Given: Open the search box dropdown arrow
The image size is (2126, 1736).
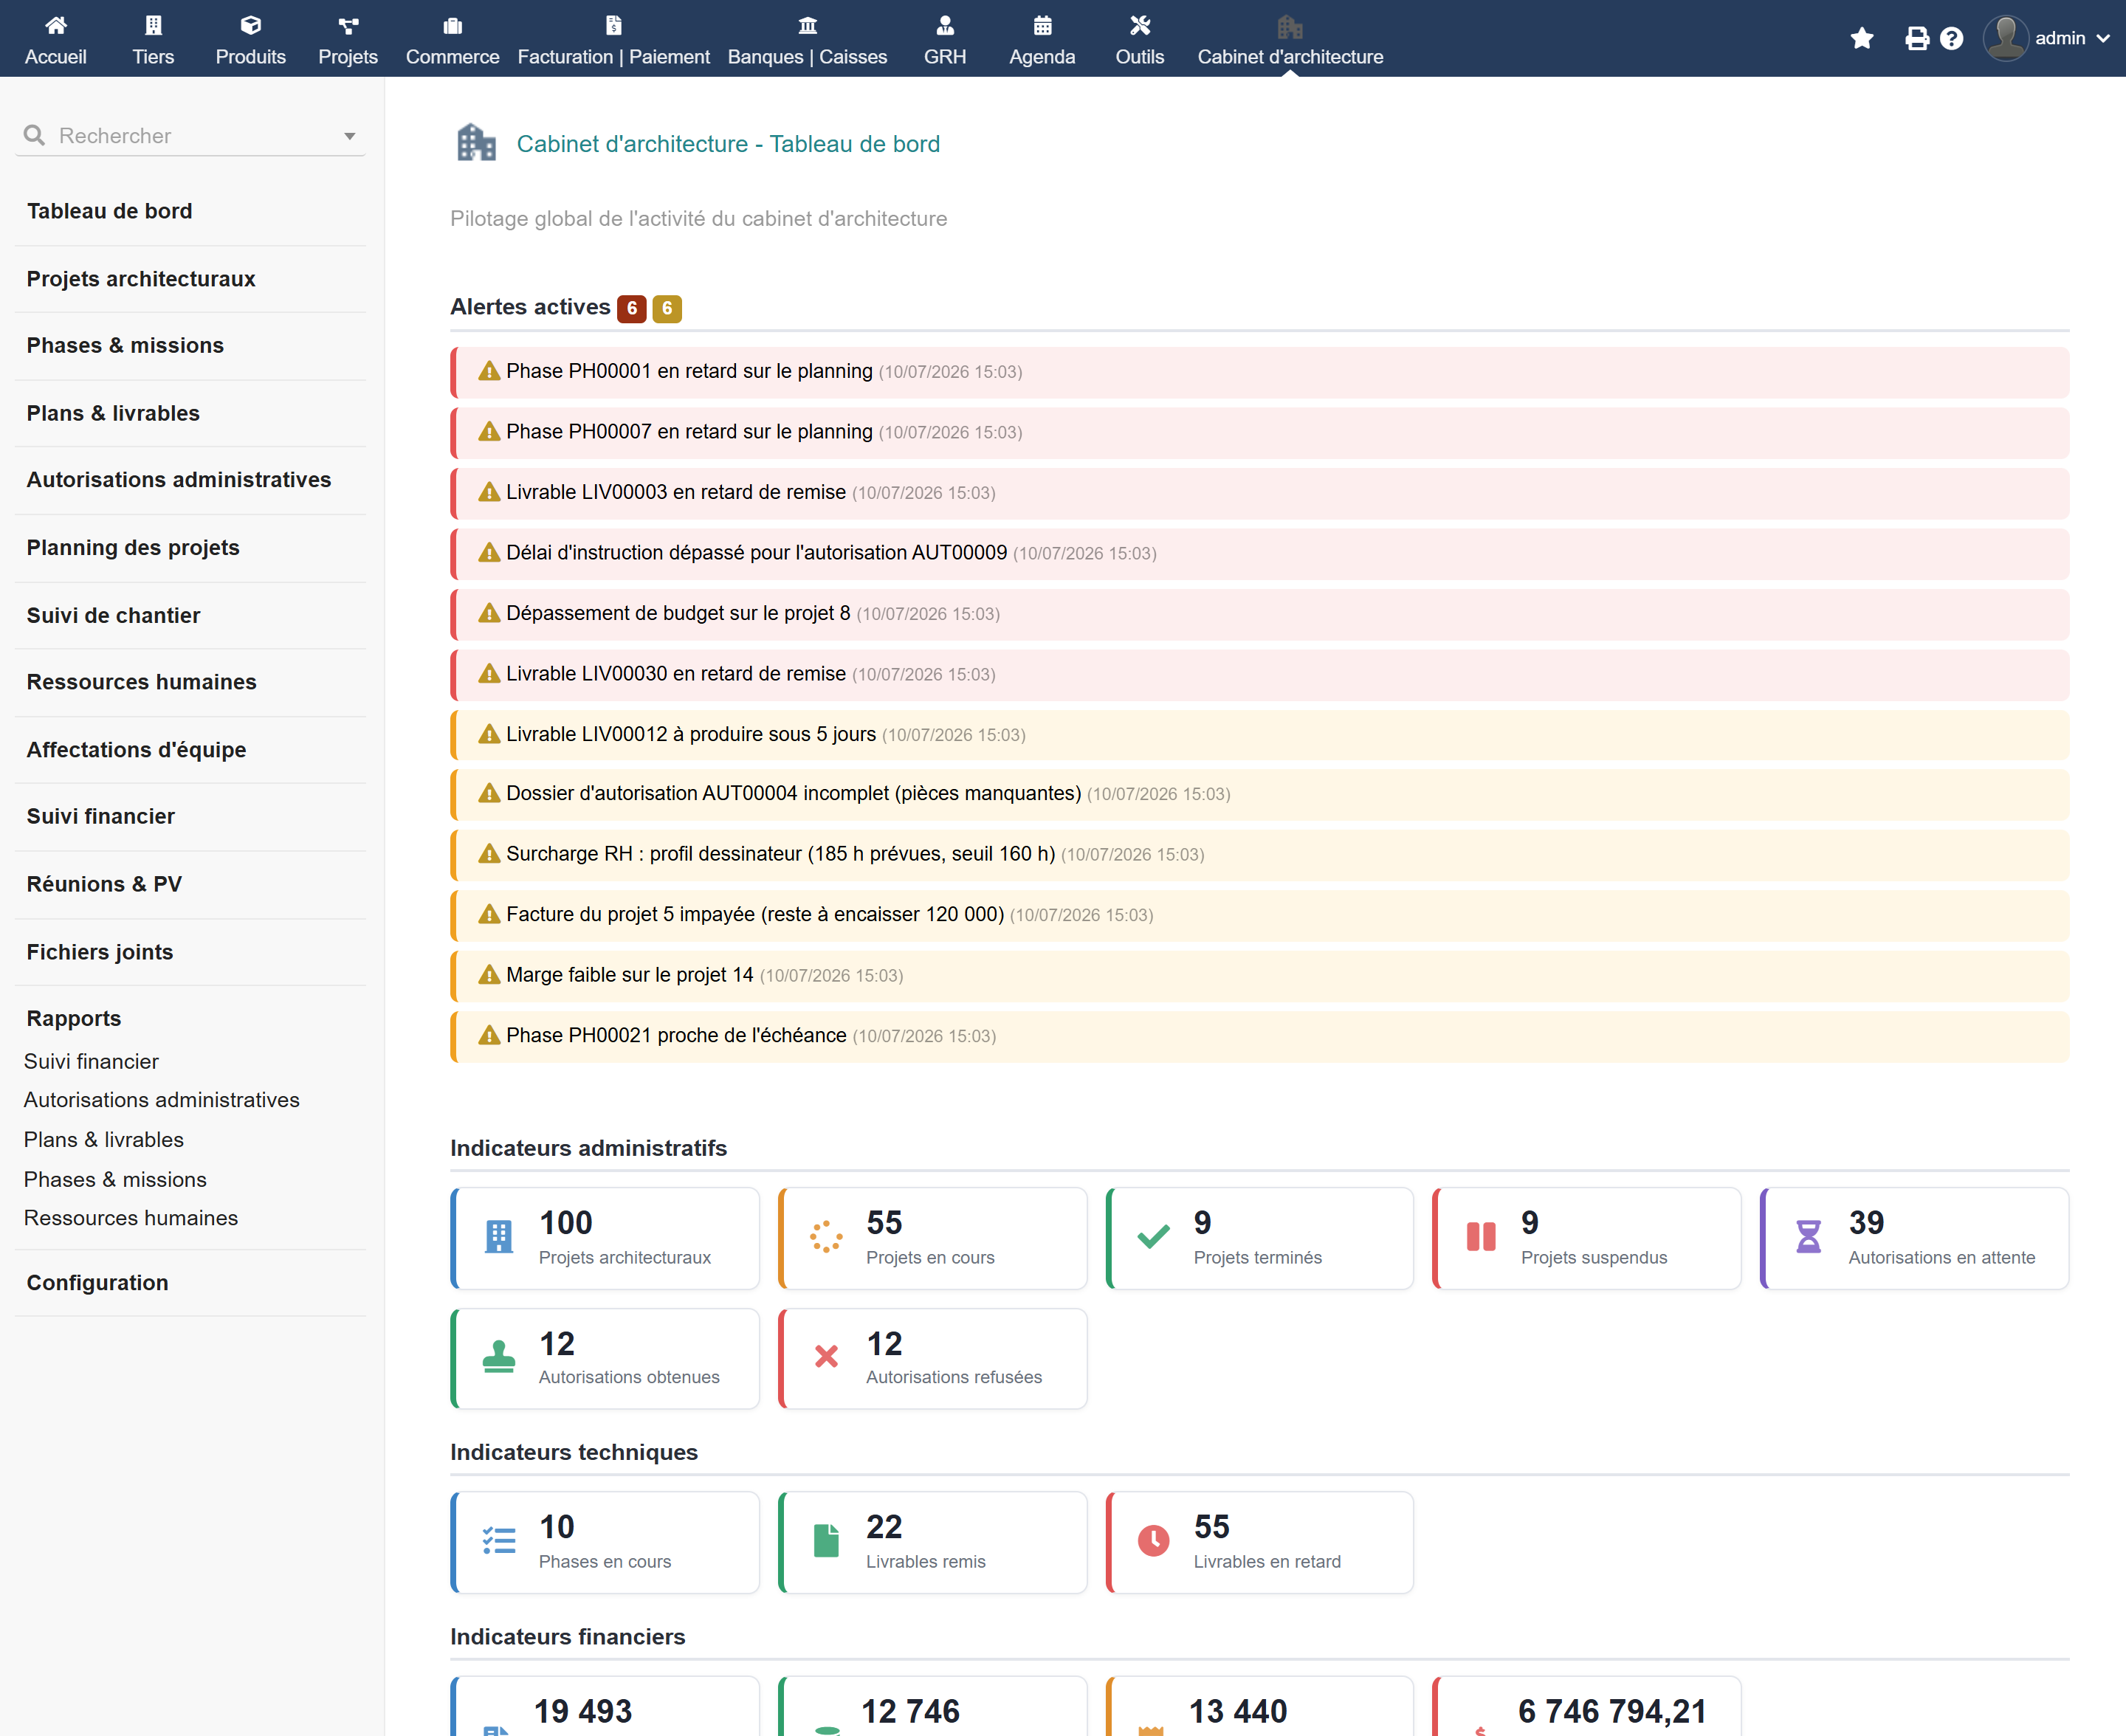Looking at the screenshot, I should 350,136.
